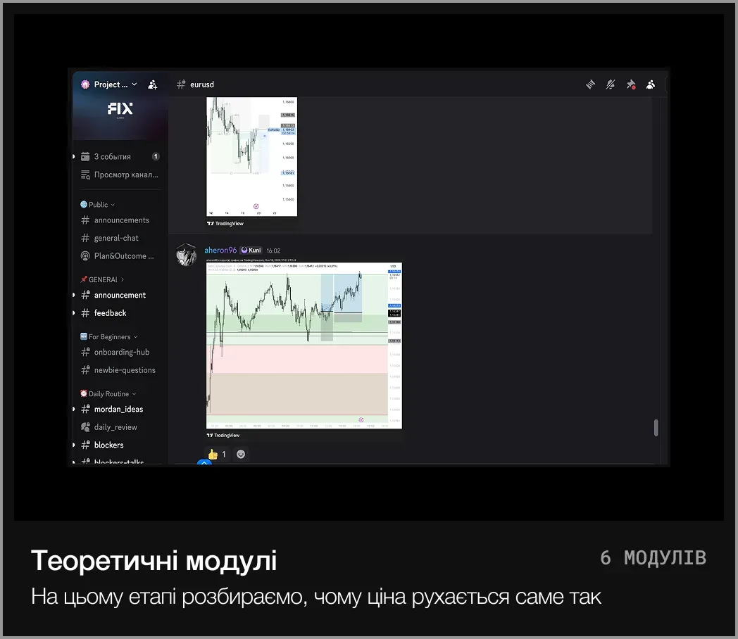Open the 3 события calendar events item
The image size is (738, 639).
[x=113, y=156]
